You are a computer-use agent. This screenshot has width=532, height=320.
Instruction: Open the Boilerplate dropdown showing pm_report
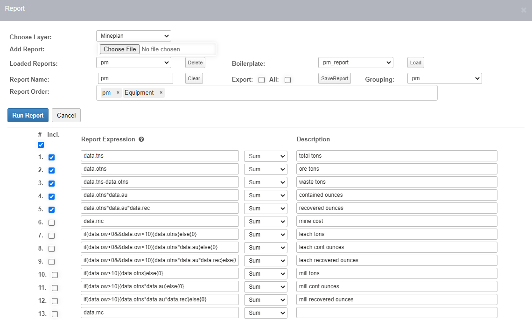(356, 62)
